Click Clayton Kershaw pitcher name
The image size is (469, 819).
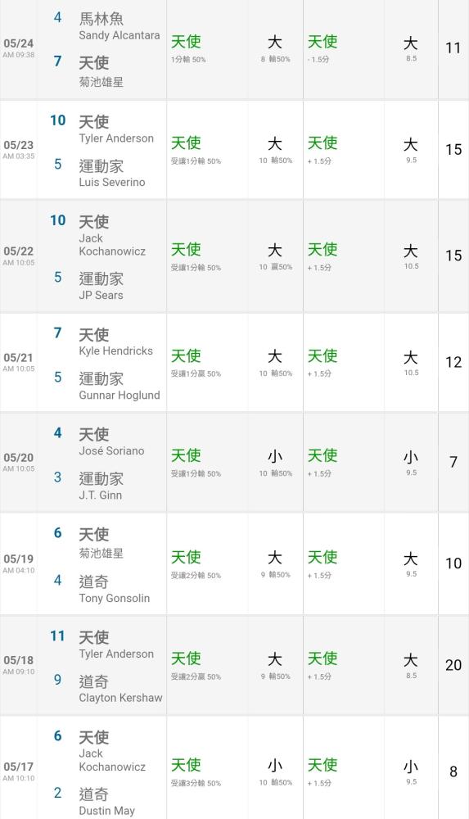(120, 698)
